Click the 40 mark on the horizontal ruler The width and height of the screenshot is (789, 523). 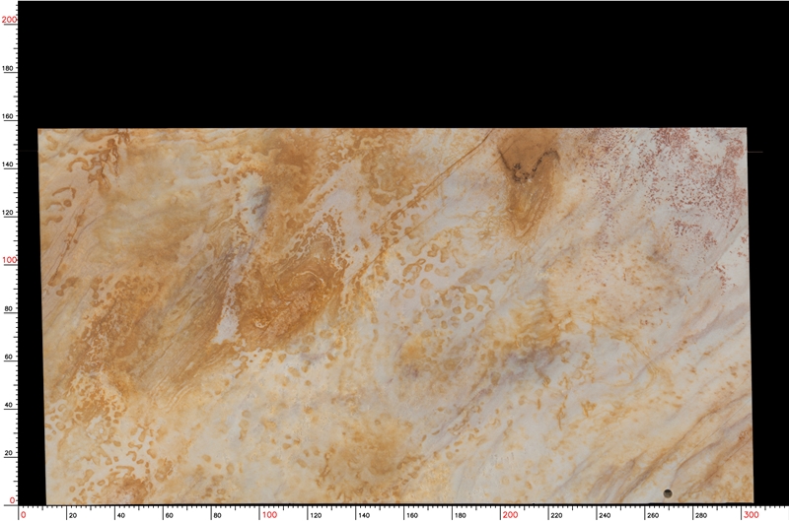click(120, 515)
